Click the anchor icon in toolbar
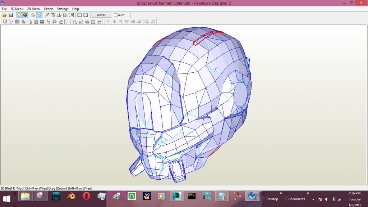 pos(59,15)
